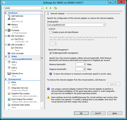Collapse the IDE Controller 1 node
The height and width of the screenshot is (120, 127).
(x=6, y=45)
